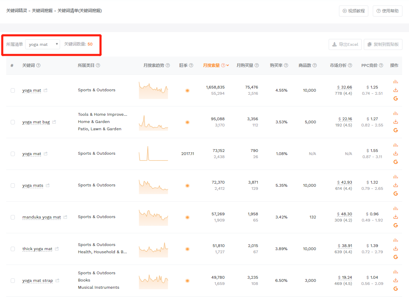Open the yoga mats keyword link
This screenshot has height=297, width=409.
point(33,185)
